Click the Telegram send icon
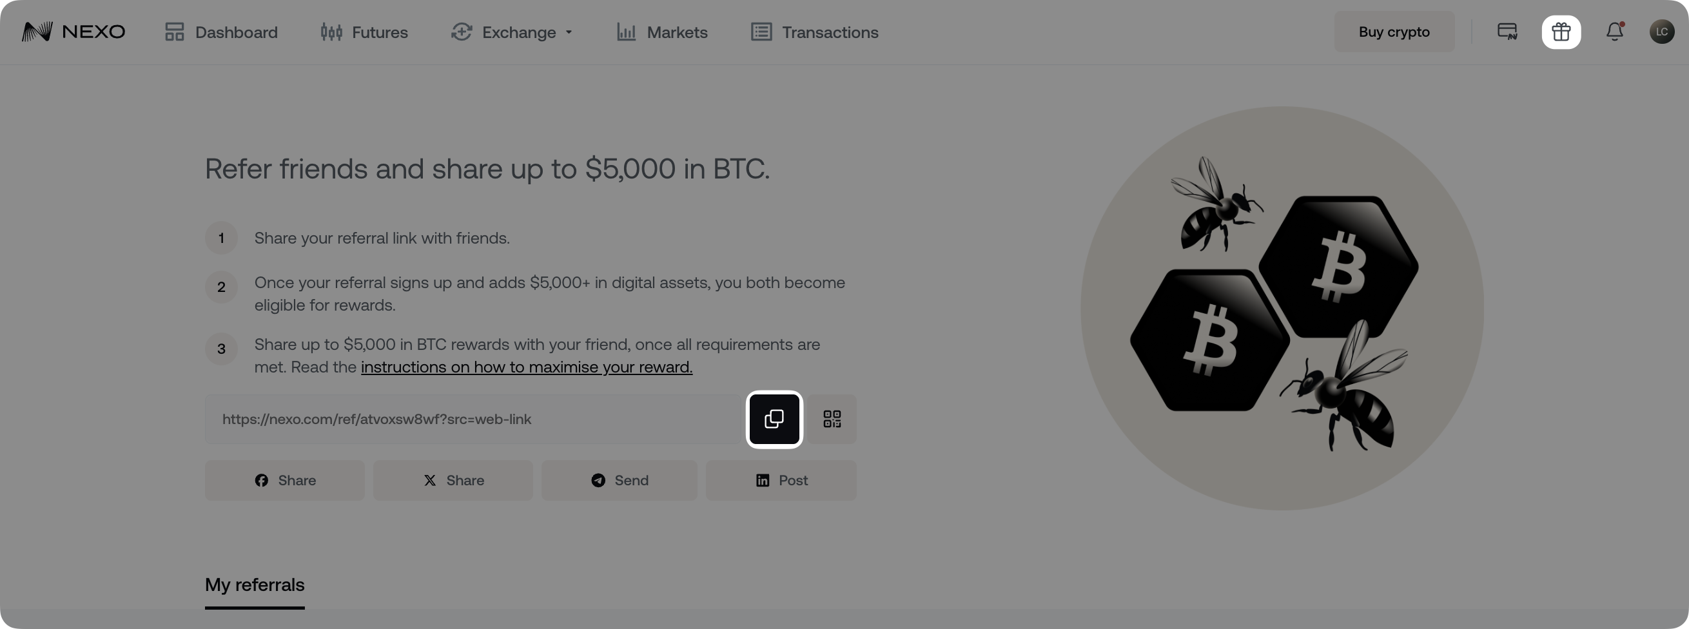Screen dimensions: 1689x629 [x=598, y=480]
